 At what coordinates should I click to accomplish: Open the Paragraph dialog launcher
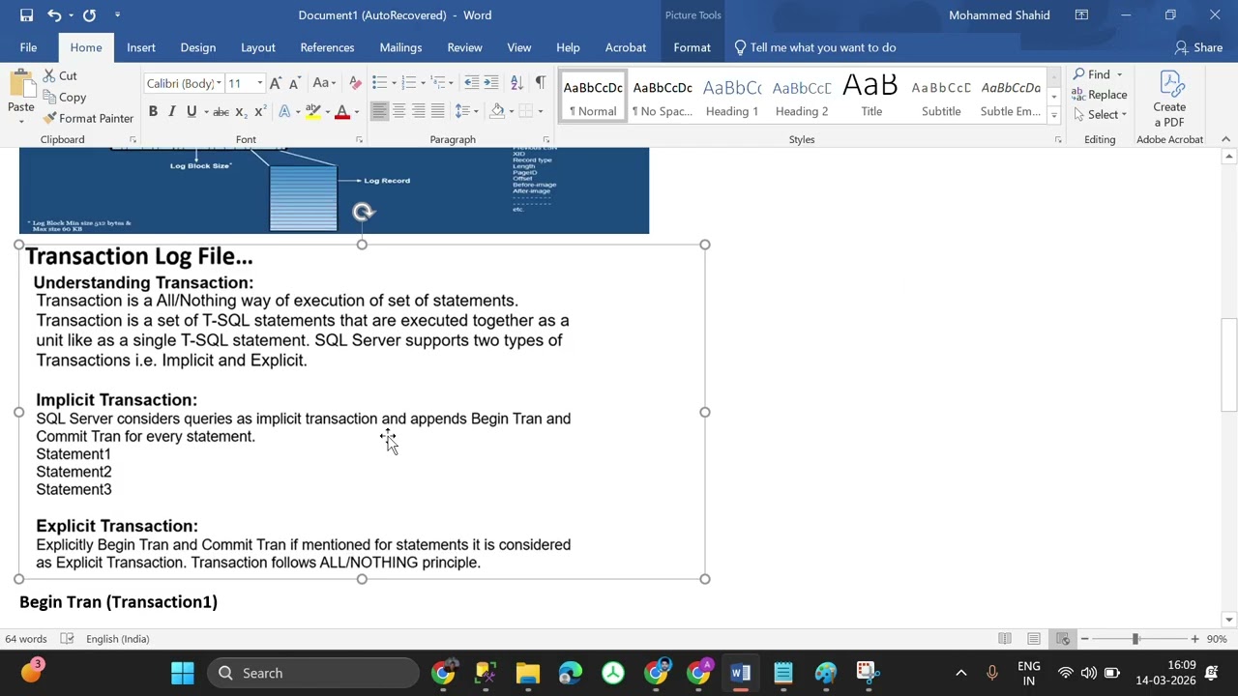point(546,140)
